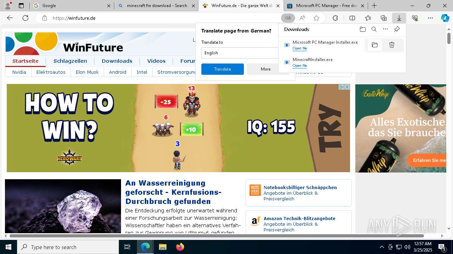Search downloads with the magnifier icon

click(374, 29)
